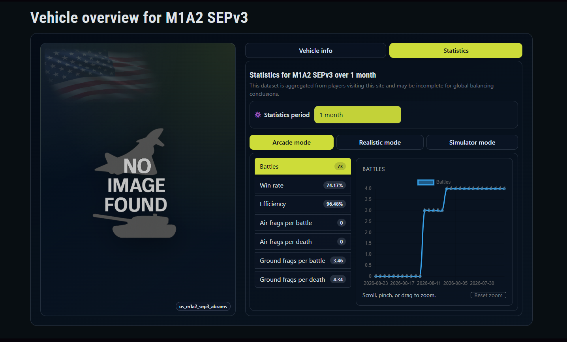This screenshot has height=342, width=567.
Task: Select the Efficiency metric row
Action: point(303,204)
